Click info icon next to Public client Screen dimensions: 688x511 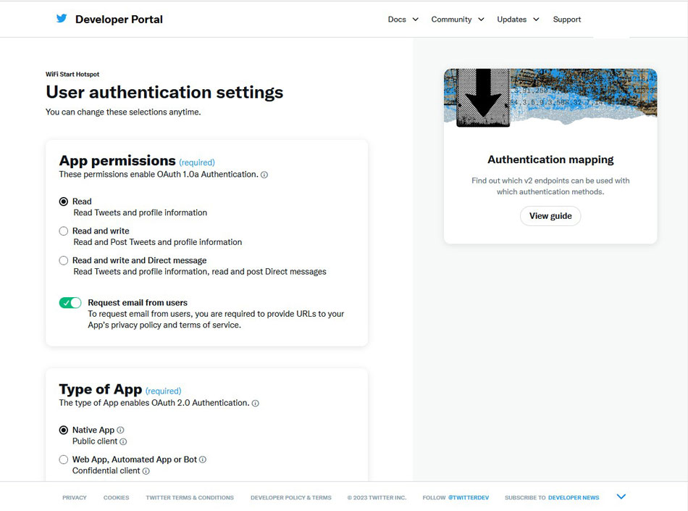(123, 441)
